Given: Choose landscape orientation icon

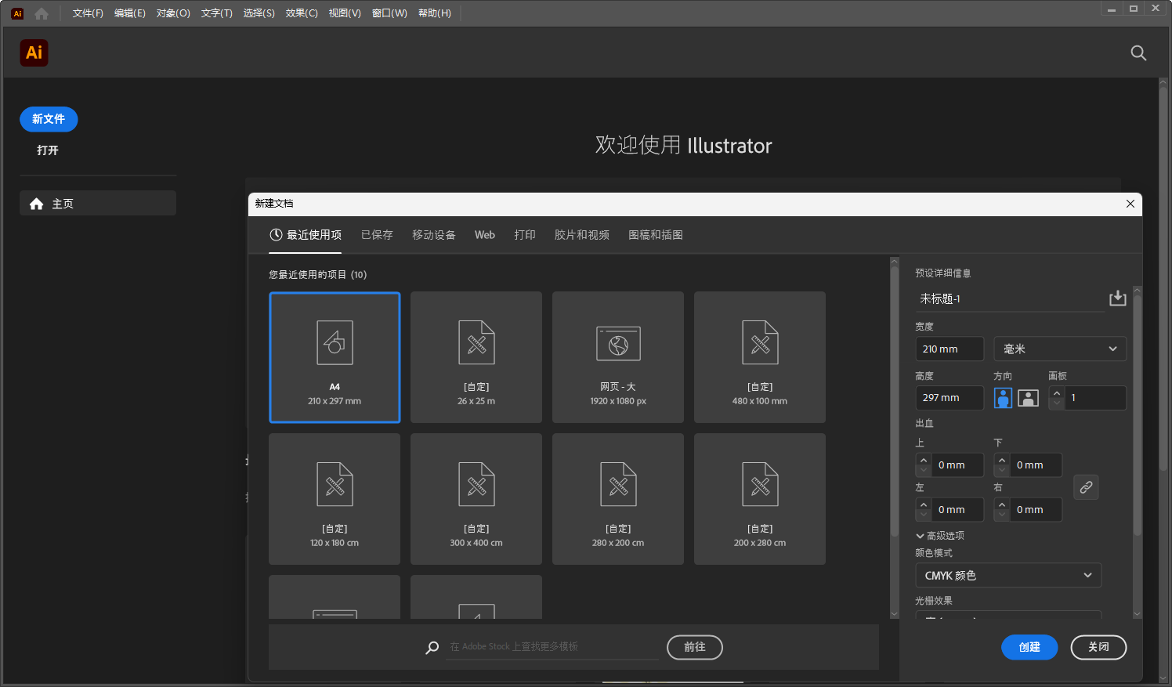Looking at the screenshot, I should pos(1028,398).
